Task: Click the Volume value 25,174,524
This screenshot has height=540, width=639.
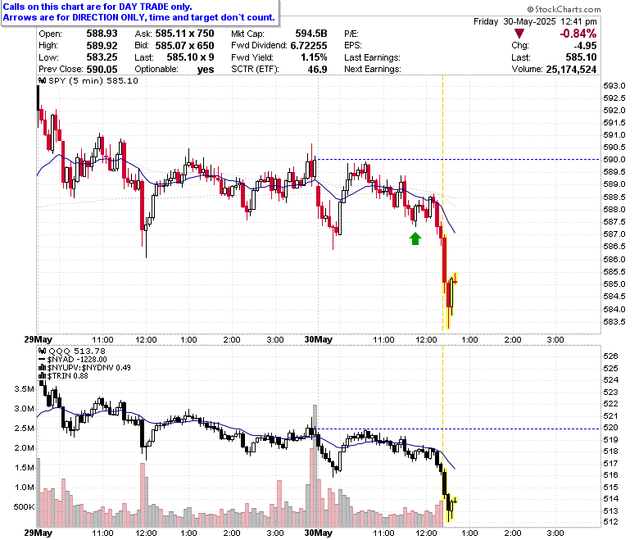Action: [571, 70]
